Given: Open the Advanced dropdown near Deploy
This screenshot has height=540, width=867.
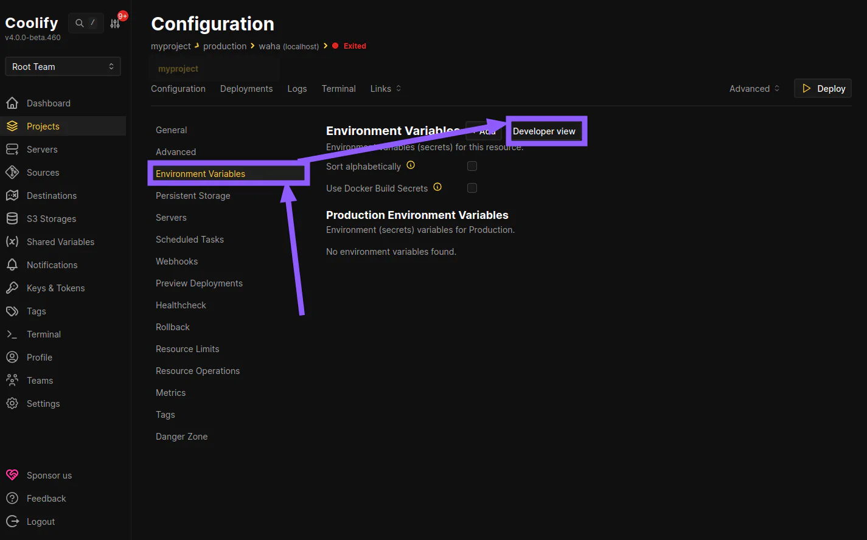Looking at the screenshot, I should click(753, 88).
